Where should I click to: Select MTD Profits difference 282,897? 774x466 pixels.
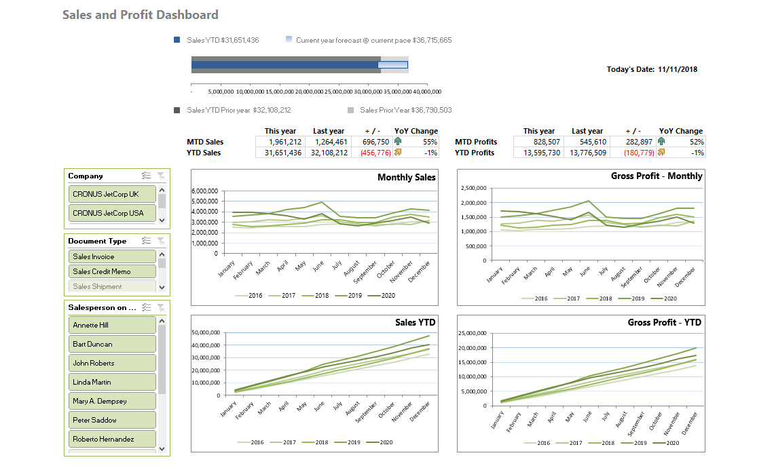pos(632,142)
